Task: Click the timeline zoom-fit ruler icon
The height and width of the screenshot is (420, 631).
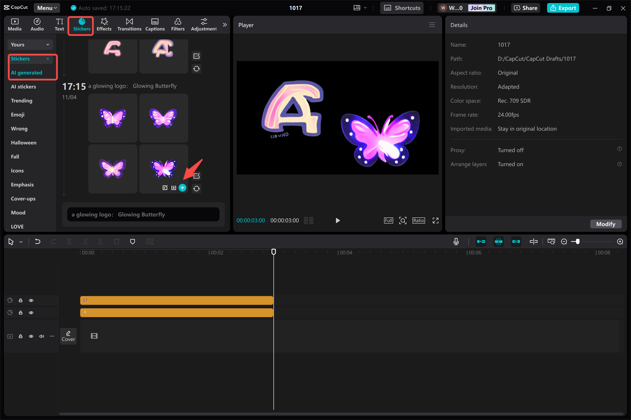Action: point(551,241)
